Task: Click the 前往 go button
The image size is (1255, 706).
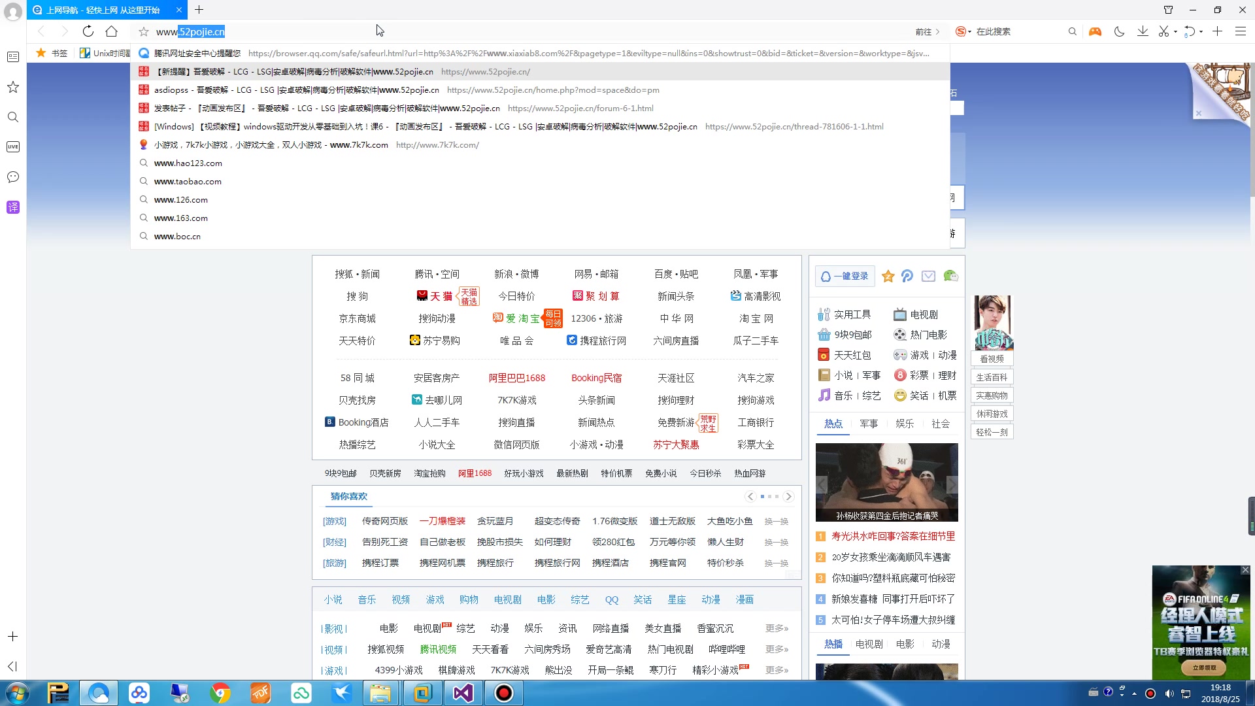Action: pos(928,31)
